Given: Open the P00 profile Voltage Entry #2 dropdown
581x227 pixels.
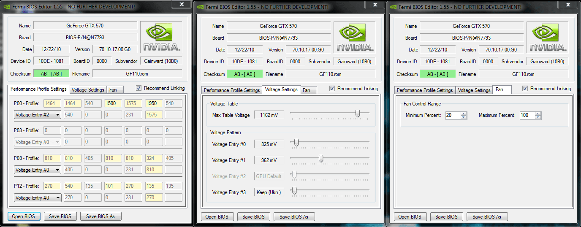Looking at the screenshot, I should pos(38,115).
